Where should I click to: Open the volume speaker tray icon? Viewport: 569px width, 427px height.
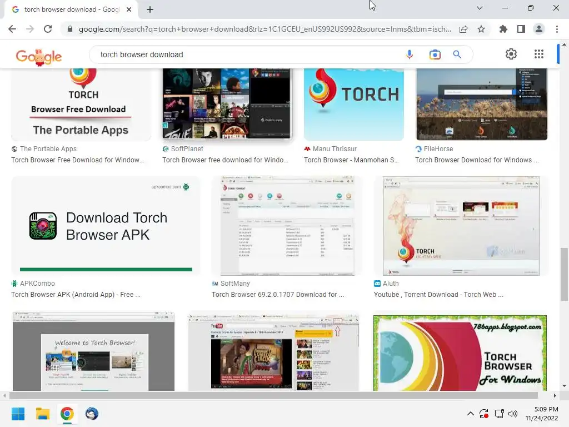pyautogui.click(x=513, y=414)
